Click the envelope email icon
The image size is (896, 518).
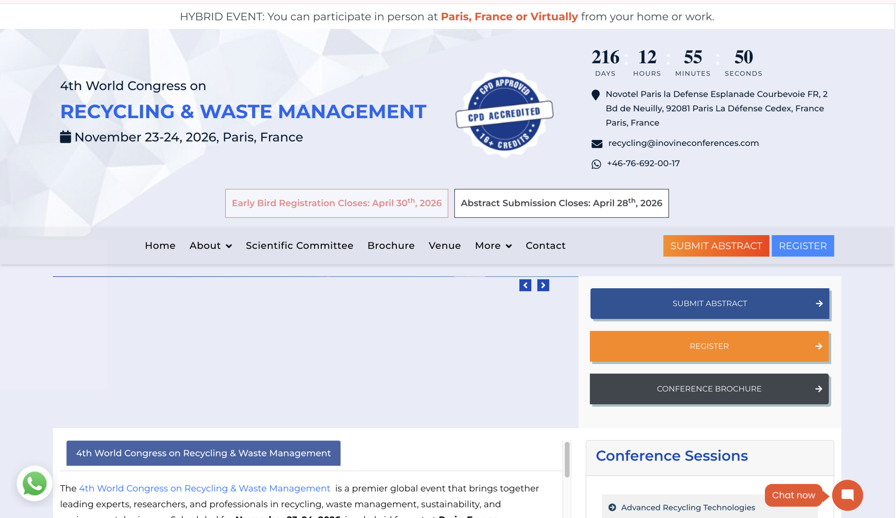[x=597, y=143]
